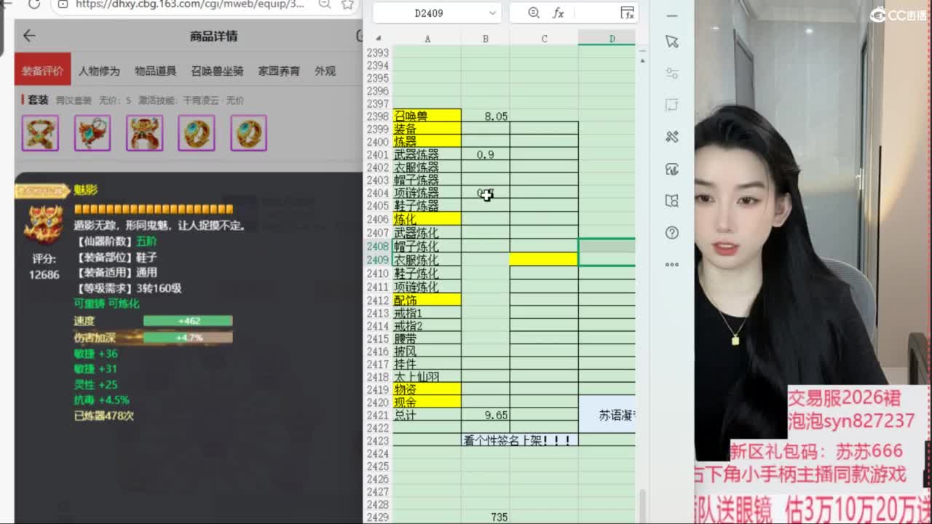Select the arrow cursor tool in sidebar

[672, 41]
